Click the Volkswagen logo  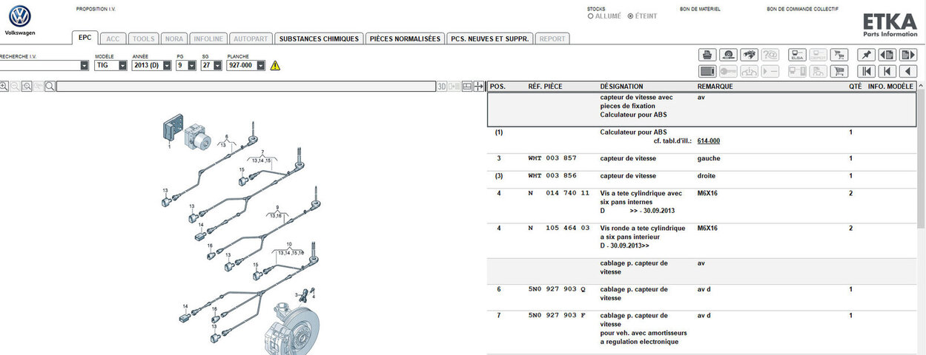20,17
